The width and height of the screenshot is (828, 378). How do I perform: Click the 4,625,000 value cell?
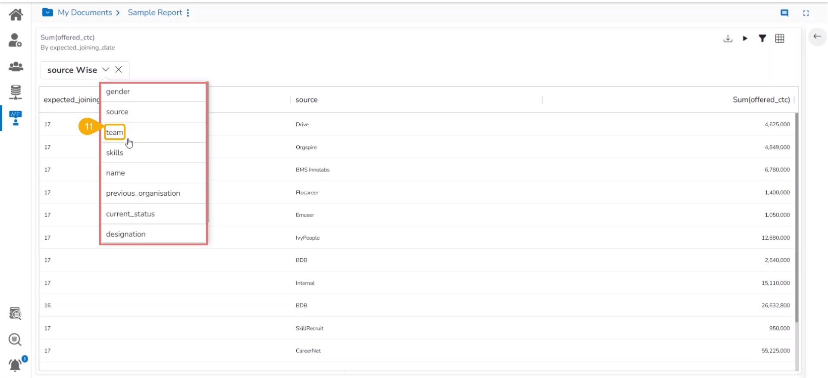777,125
